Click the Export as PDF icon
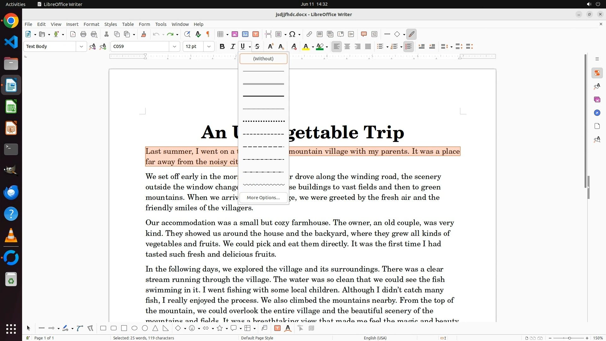The image size is (606, 341). [73, 34]
